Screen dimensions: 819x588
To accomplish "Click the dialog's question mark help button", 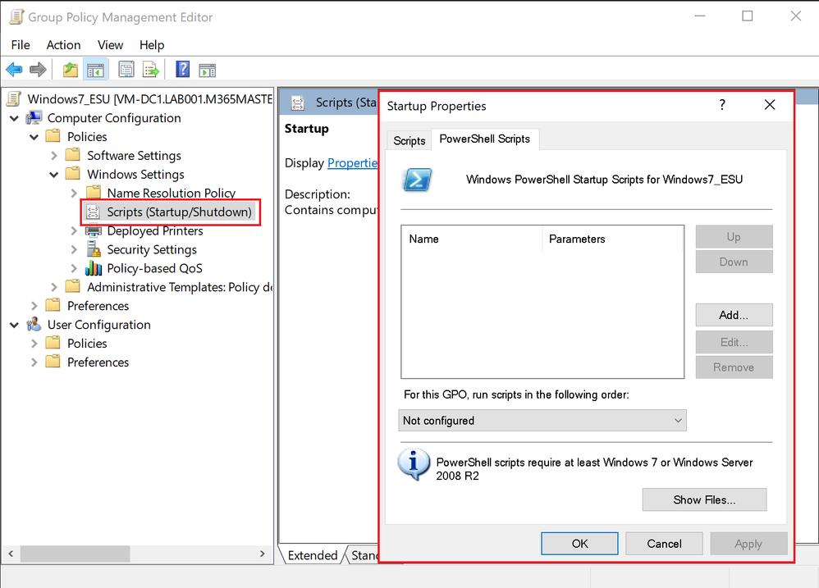I will pos(722,105).
